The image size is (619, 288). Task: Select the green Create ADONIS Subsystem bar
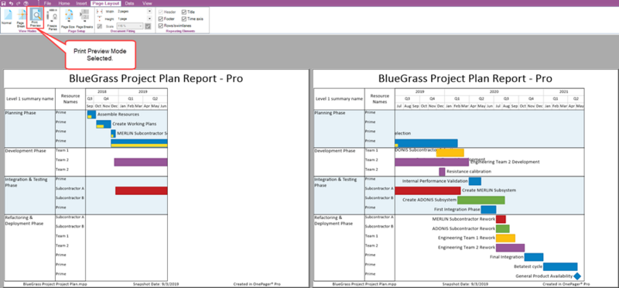(x=480, y=200)
